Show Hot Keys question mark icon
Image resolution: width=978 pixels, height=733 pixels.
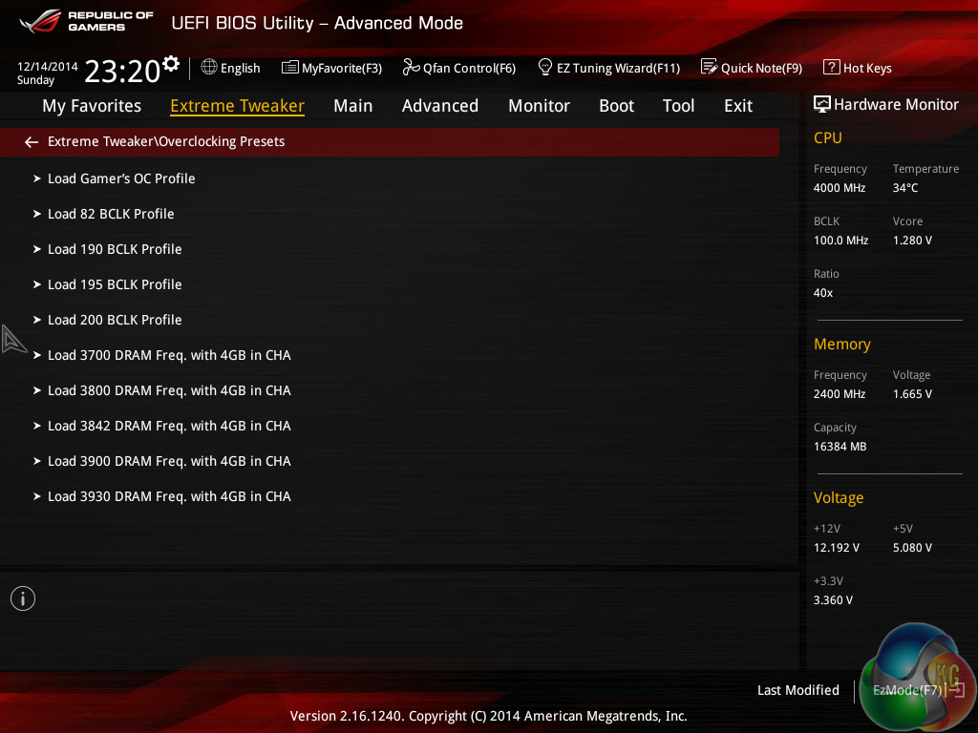click(832, 67)
